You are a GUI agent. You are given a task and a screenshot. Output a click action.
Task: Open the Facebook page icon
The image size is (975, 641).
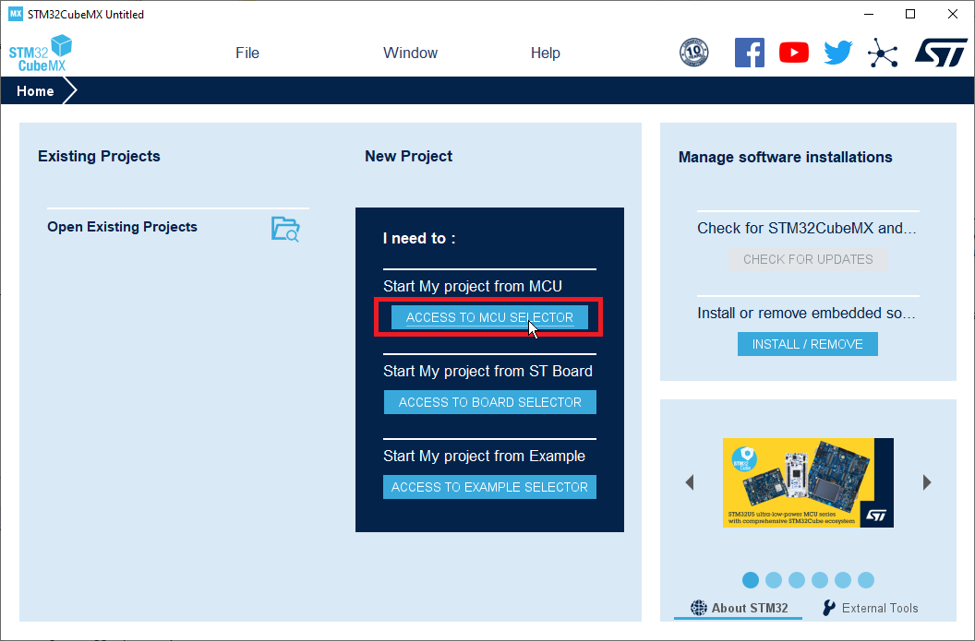(750, 53)
